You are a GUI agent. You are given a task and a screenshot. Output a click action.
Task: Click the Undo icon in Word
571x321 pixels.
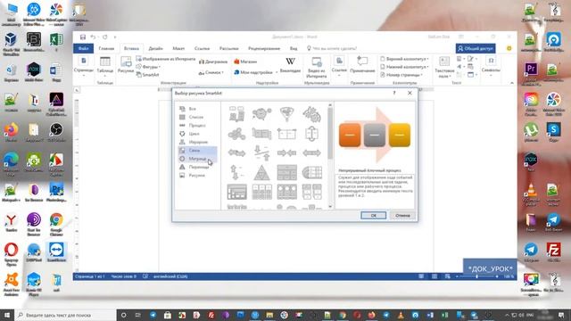(x=93, y=37)
